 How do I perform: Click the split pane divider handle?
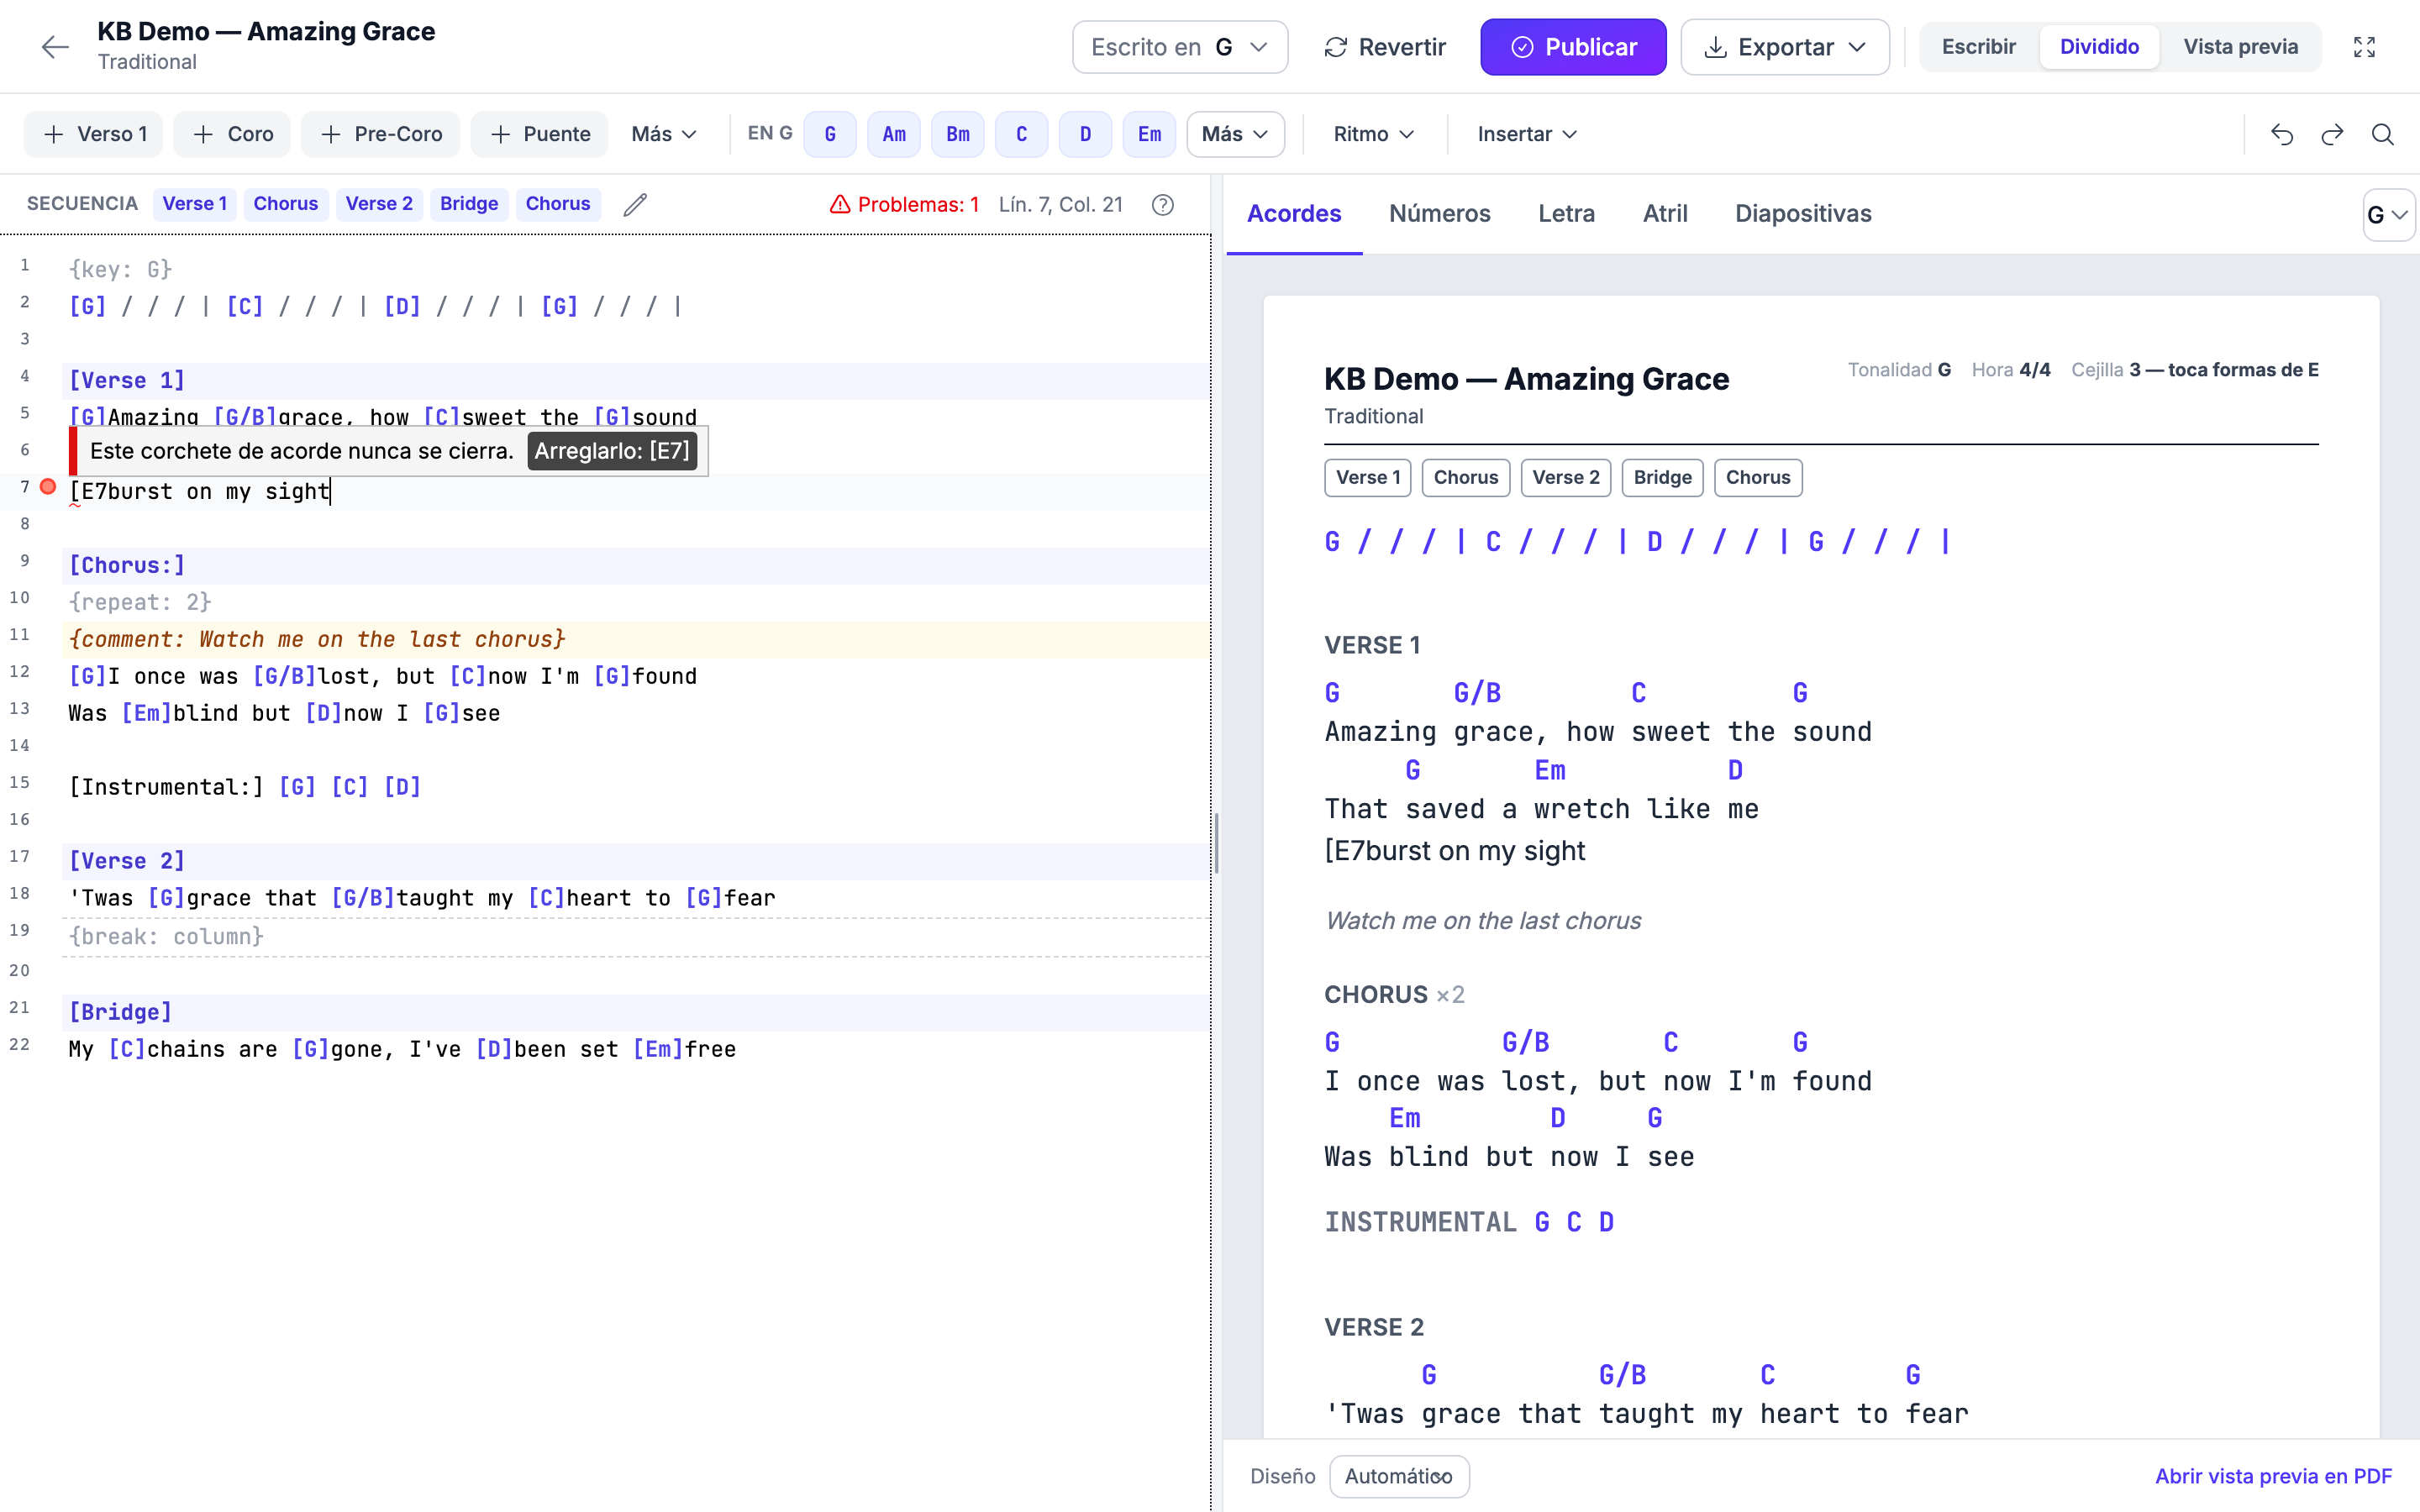point(1216,843)
